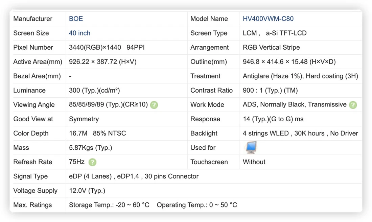Click the Touchscreen Without value
The width and height of the screenshot is (372, 222).
pos(254,162)
